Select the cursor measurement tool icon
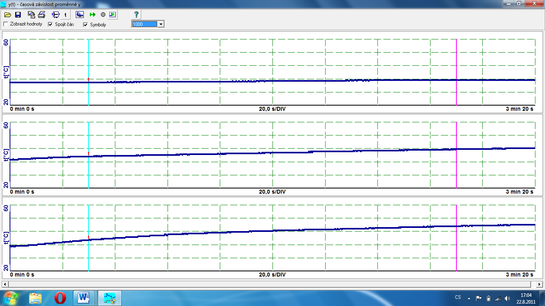545x306 pixels. (55, 15)
